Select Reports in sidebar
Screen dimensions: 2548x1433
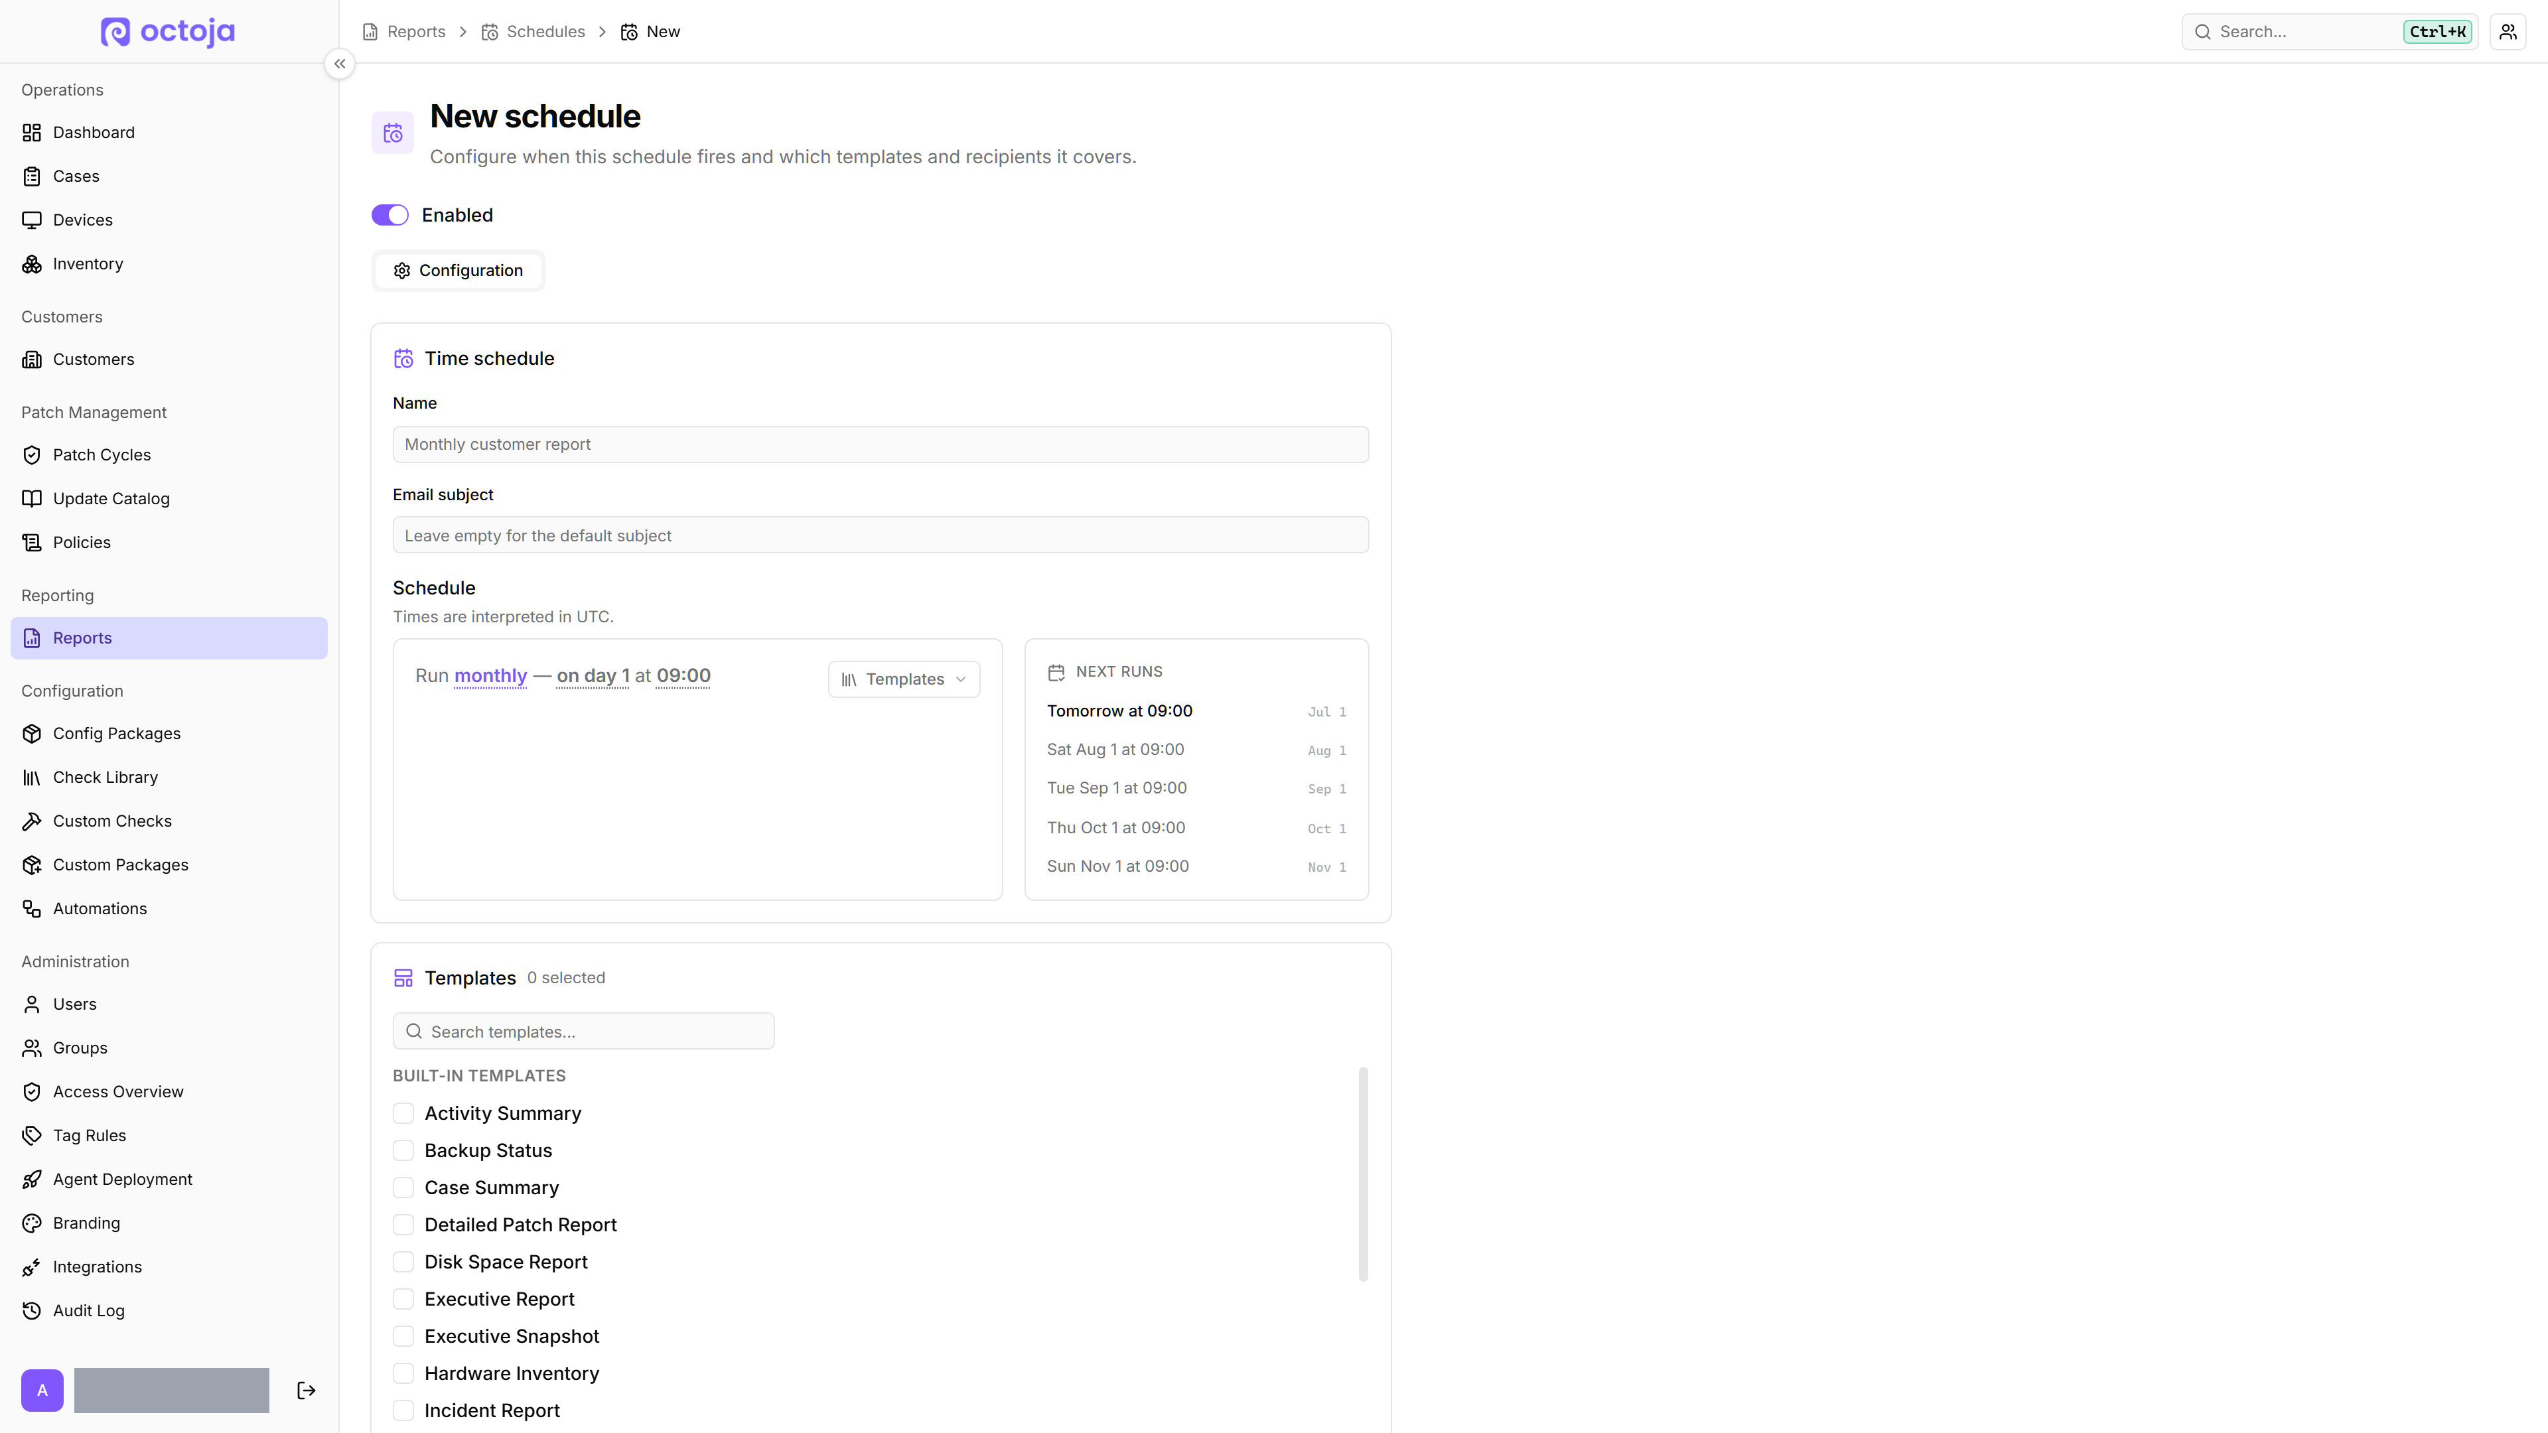coord(169,638)
